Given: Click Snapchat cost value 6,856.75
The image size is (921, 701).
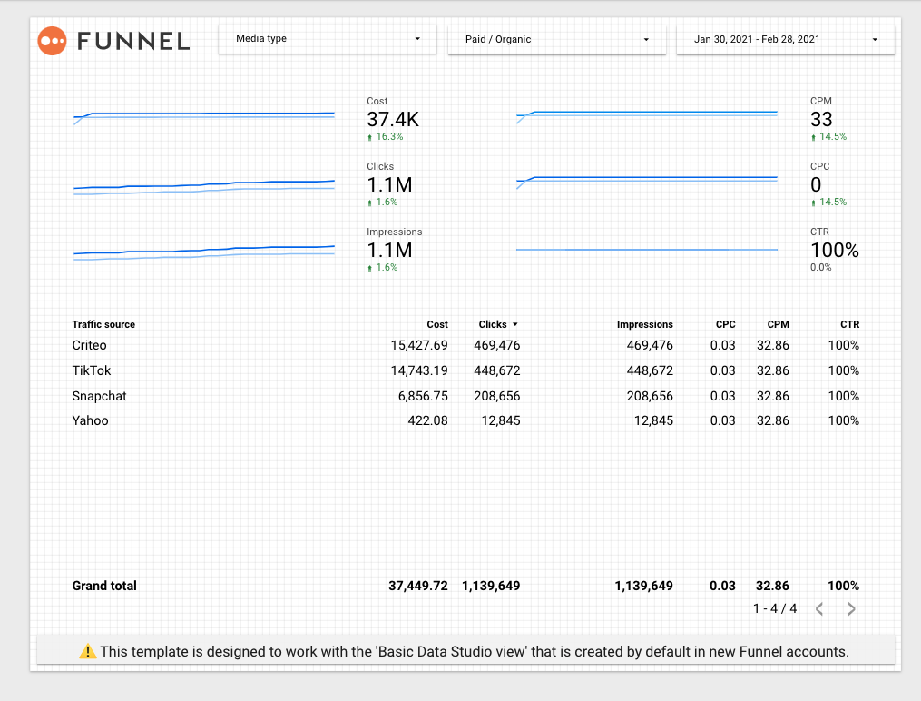Looking at the screenshot, I should [x=423, y=396].
